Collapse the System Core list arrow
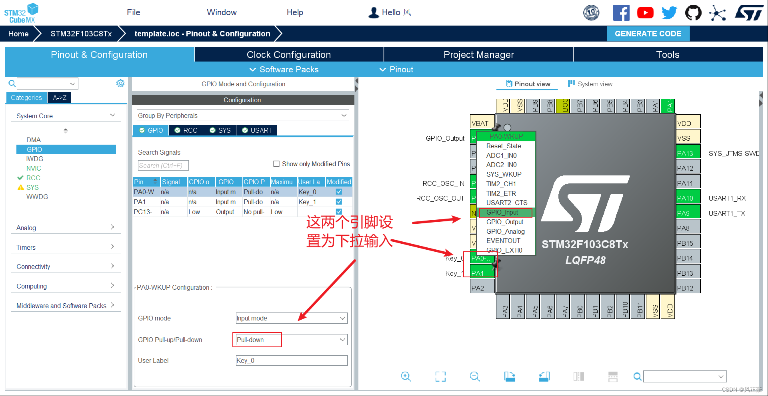This screenshot has width=768, height=396. pos(66,130)
